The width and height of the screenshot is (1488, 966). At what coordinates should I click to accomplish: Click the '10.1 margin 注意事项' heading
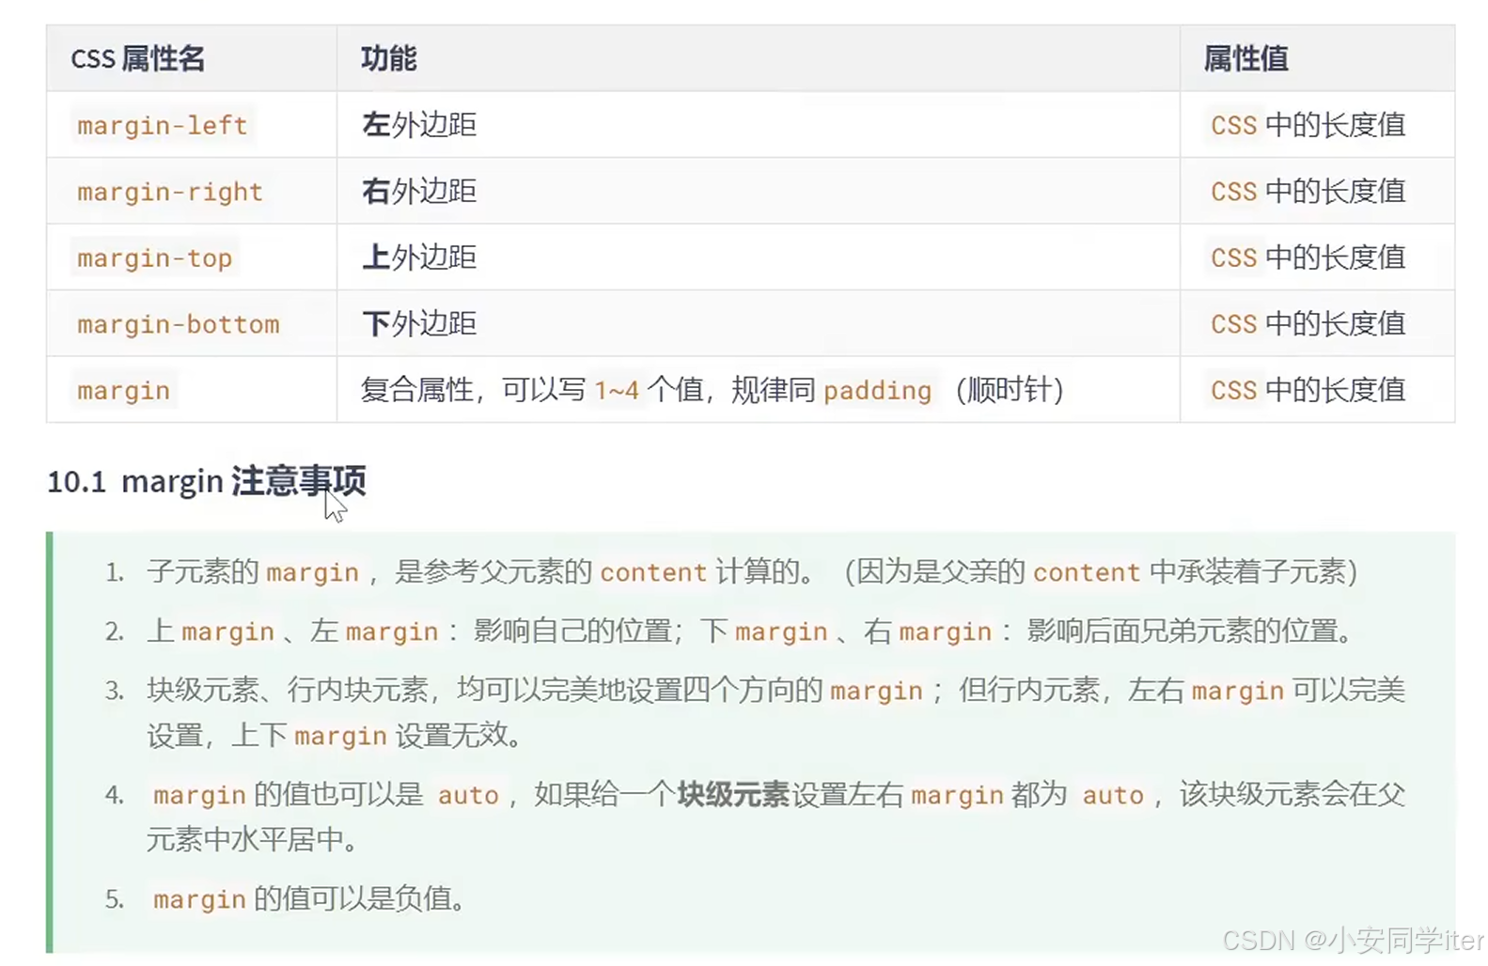(x=206, y=481)
